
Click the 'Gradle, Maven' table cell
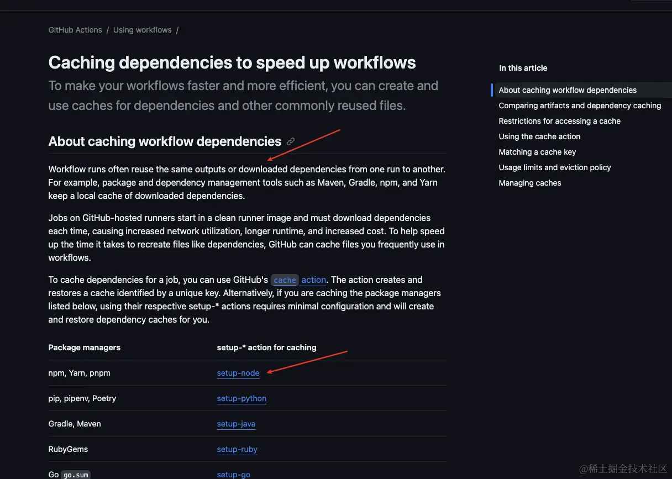[75, 424]
